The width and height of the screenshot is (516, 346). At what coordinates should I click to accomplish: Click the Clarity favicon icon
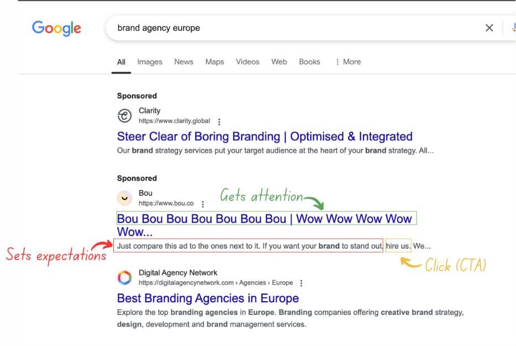pos(124,116)
